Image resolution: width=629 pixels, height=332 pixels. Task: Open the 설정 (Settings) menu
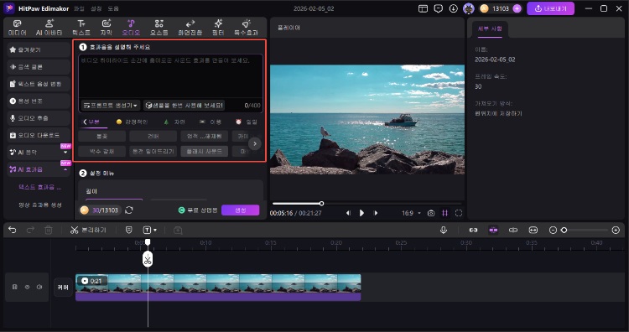tap(96, 8)
